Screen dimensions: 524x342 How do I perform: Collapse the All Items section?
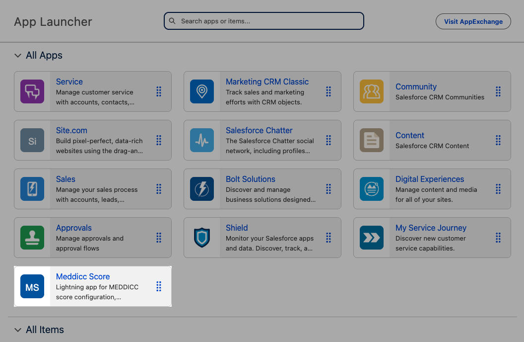tap(18, 330)
